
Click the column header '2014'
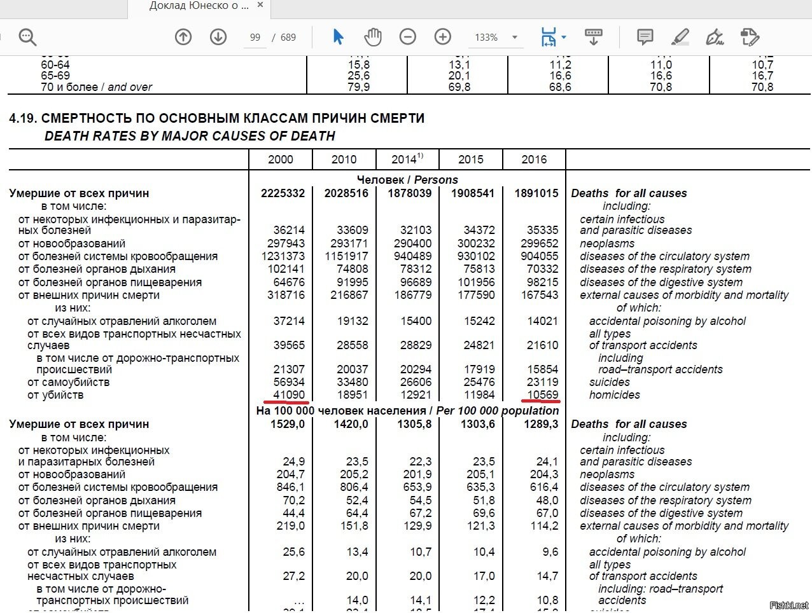coord(407,159)
